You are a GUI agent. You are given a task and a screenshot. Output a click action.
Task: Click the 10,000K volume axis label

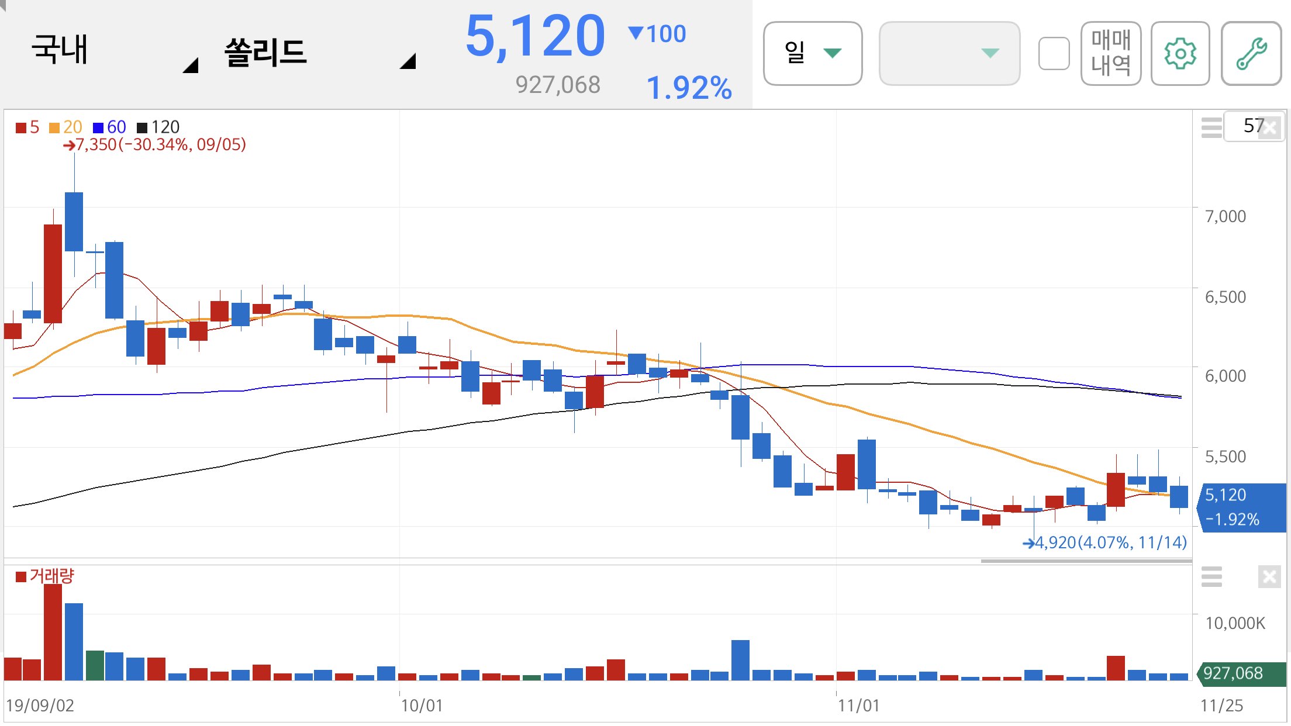tap(1235, 623)
